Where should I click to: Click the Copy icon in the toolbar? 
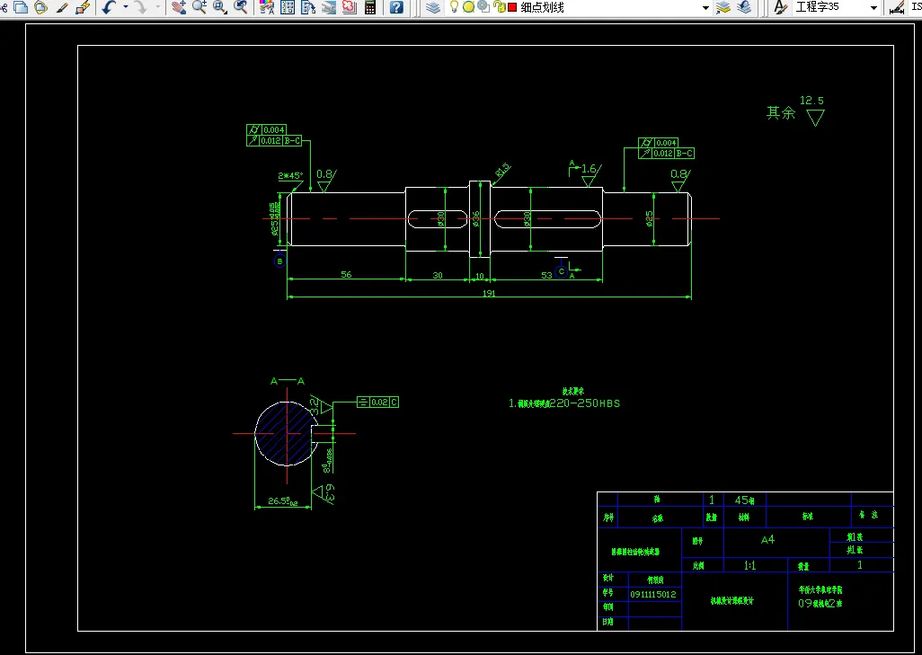[x=21, y=7]
